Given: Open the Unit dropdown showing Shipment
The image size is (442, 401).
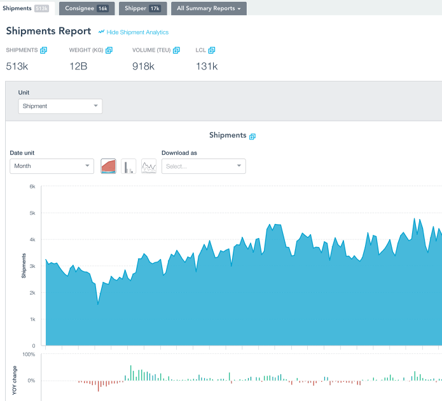Looking at the screenshot, I should coord(60,106).
